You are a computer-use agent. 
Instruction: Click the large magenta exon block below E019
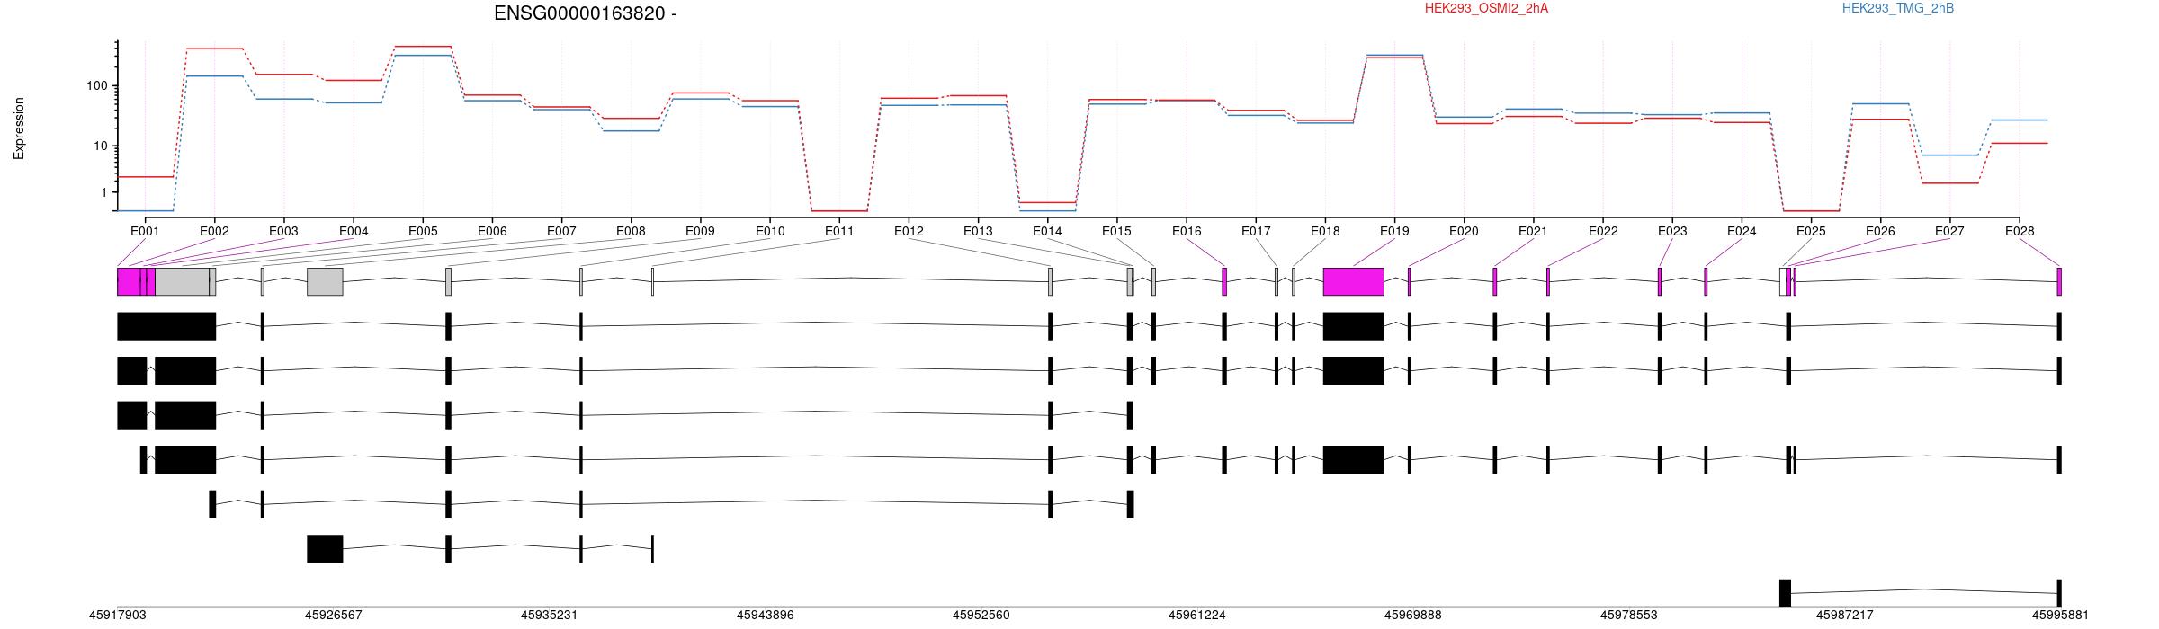point(1353,281)
